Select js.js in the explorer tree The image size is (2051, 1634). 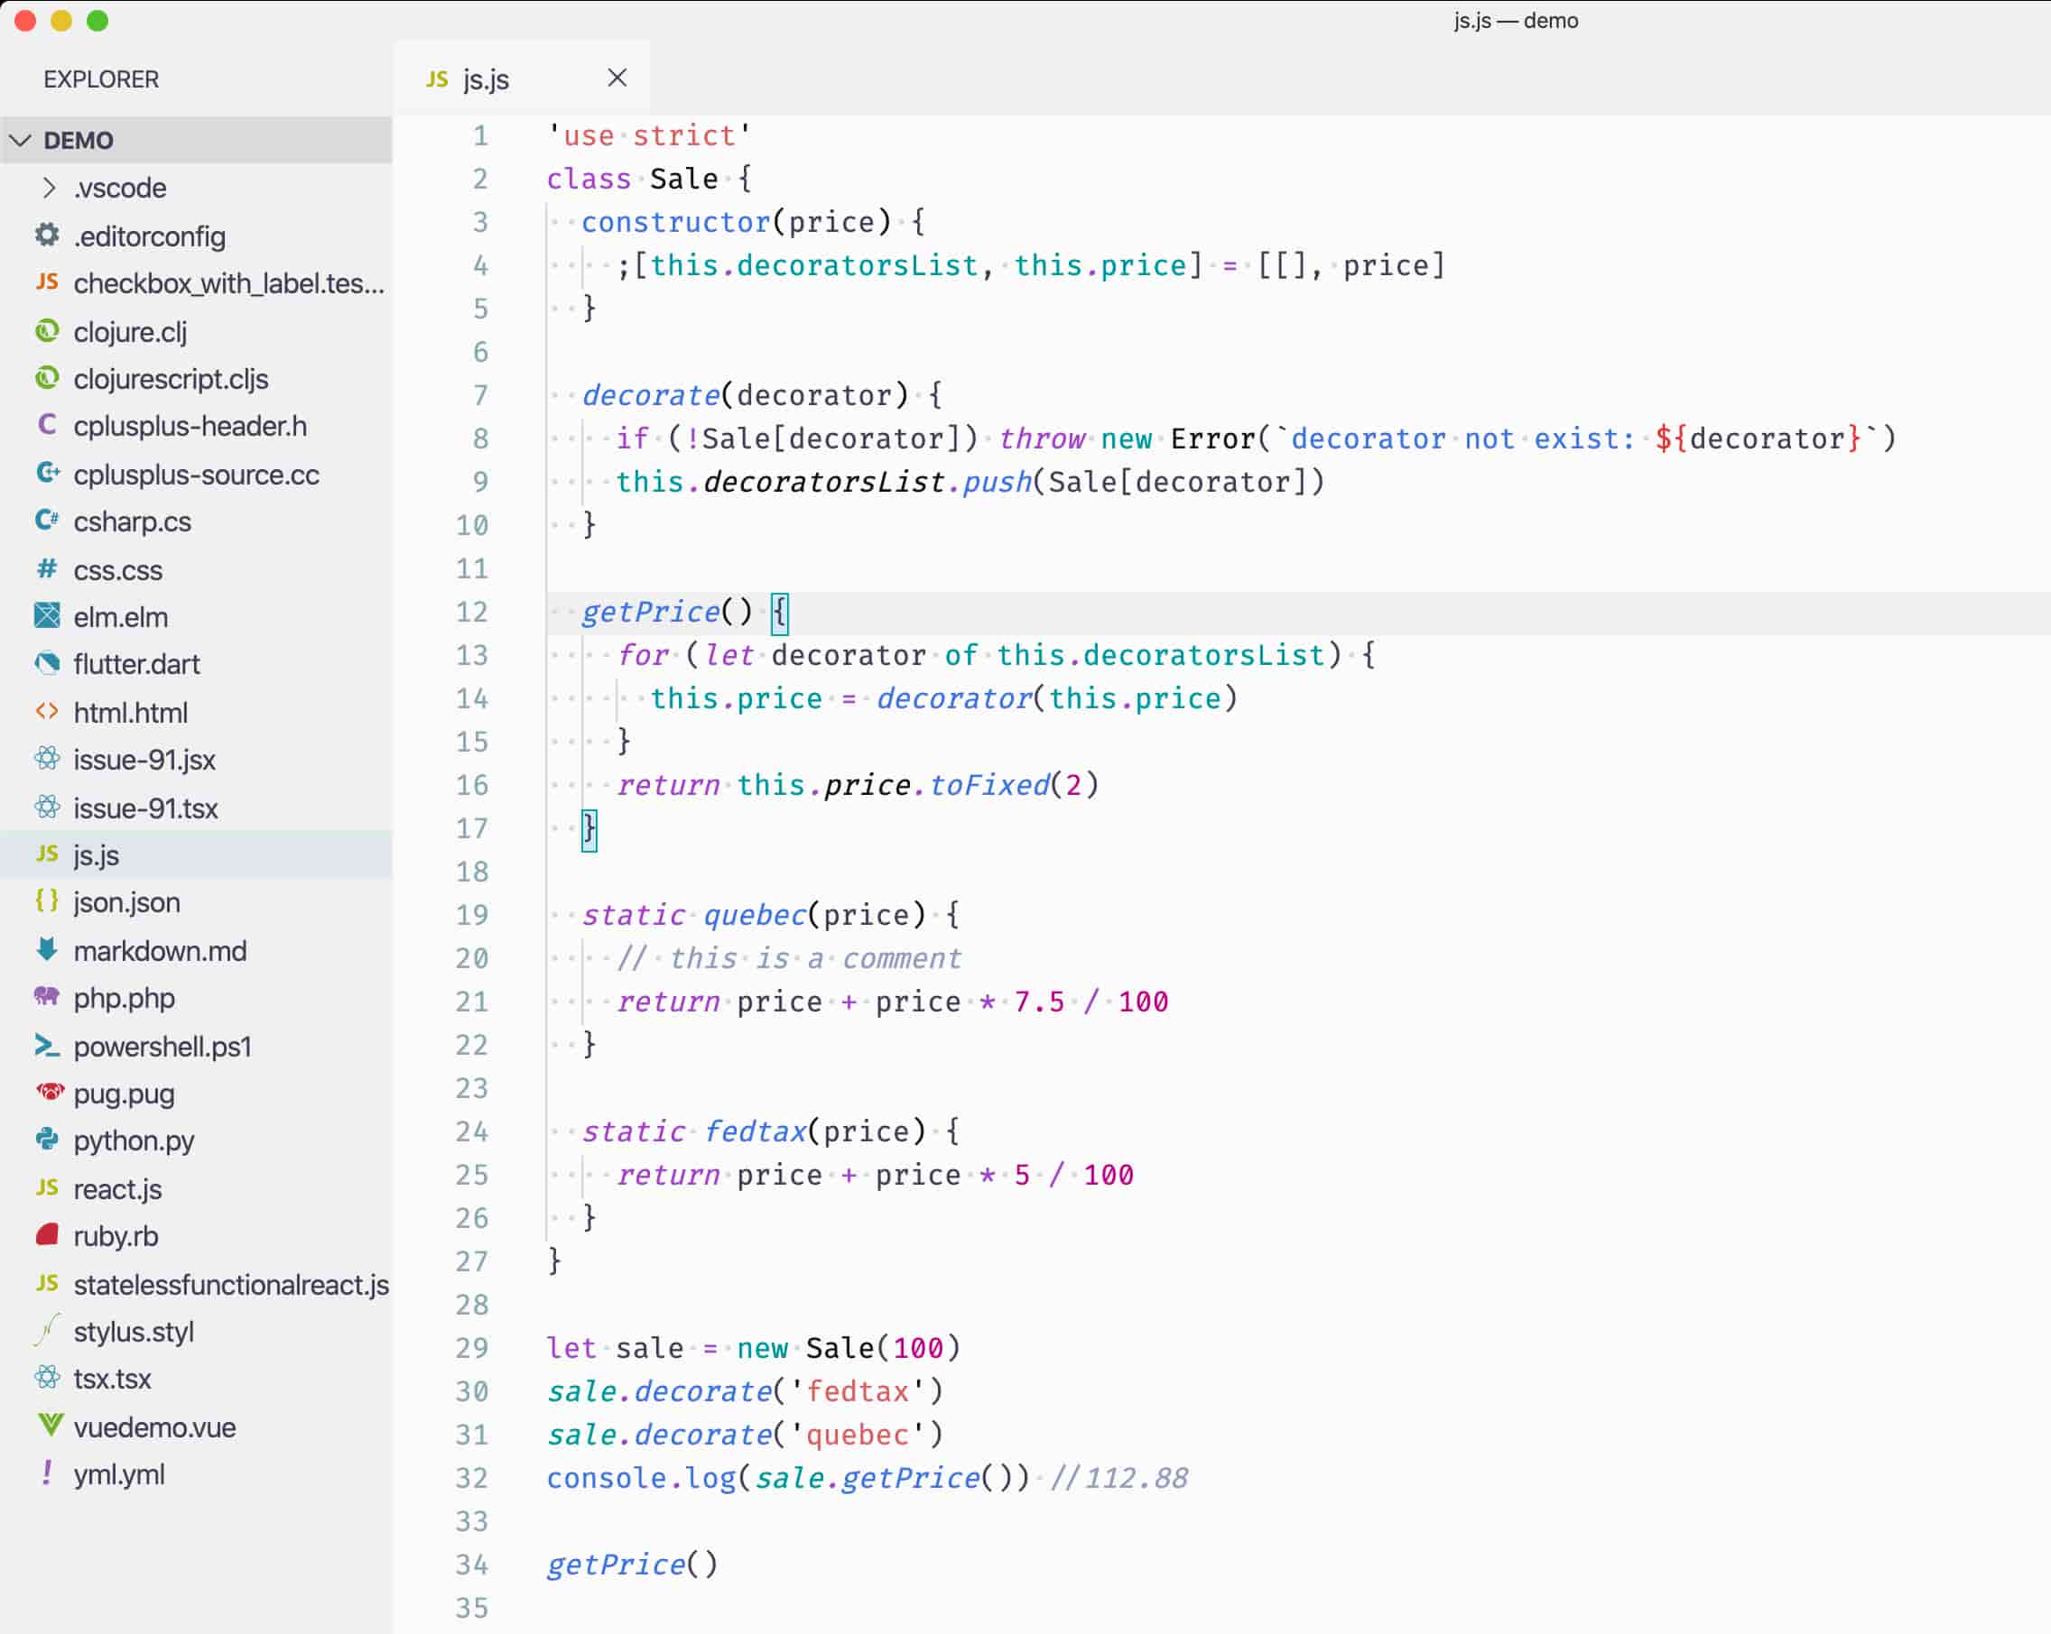[196, 854]
